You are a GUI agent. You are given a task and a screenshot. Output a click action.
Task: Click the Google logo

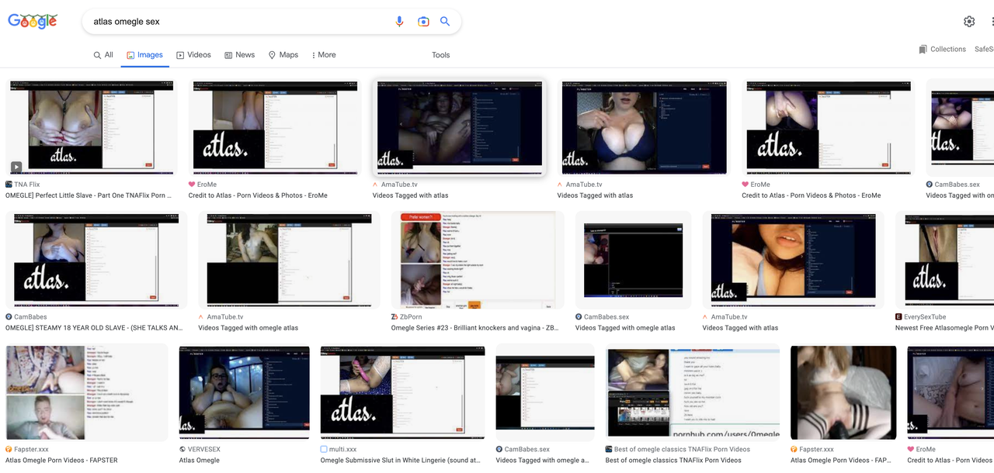click(33, 21)
